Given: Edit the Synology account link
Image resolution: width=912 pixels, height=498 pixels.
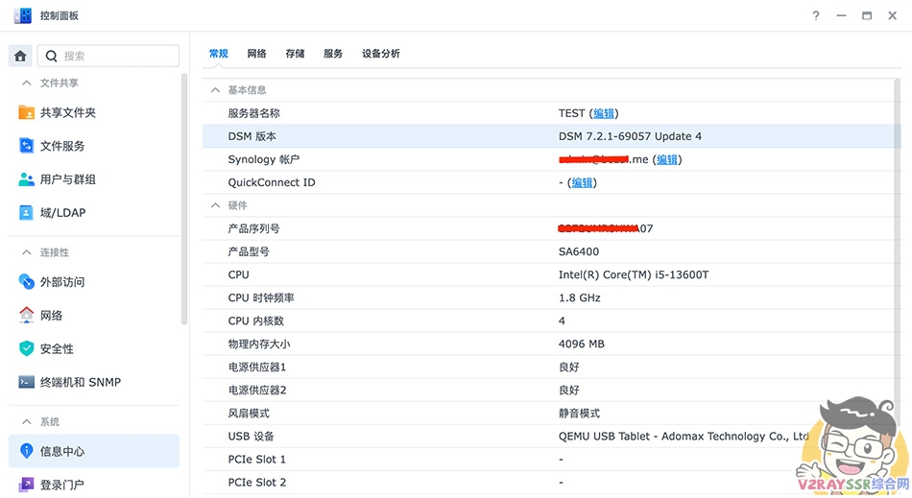Looking at the screenshot, I should [x=666, y=159].
